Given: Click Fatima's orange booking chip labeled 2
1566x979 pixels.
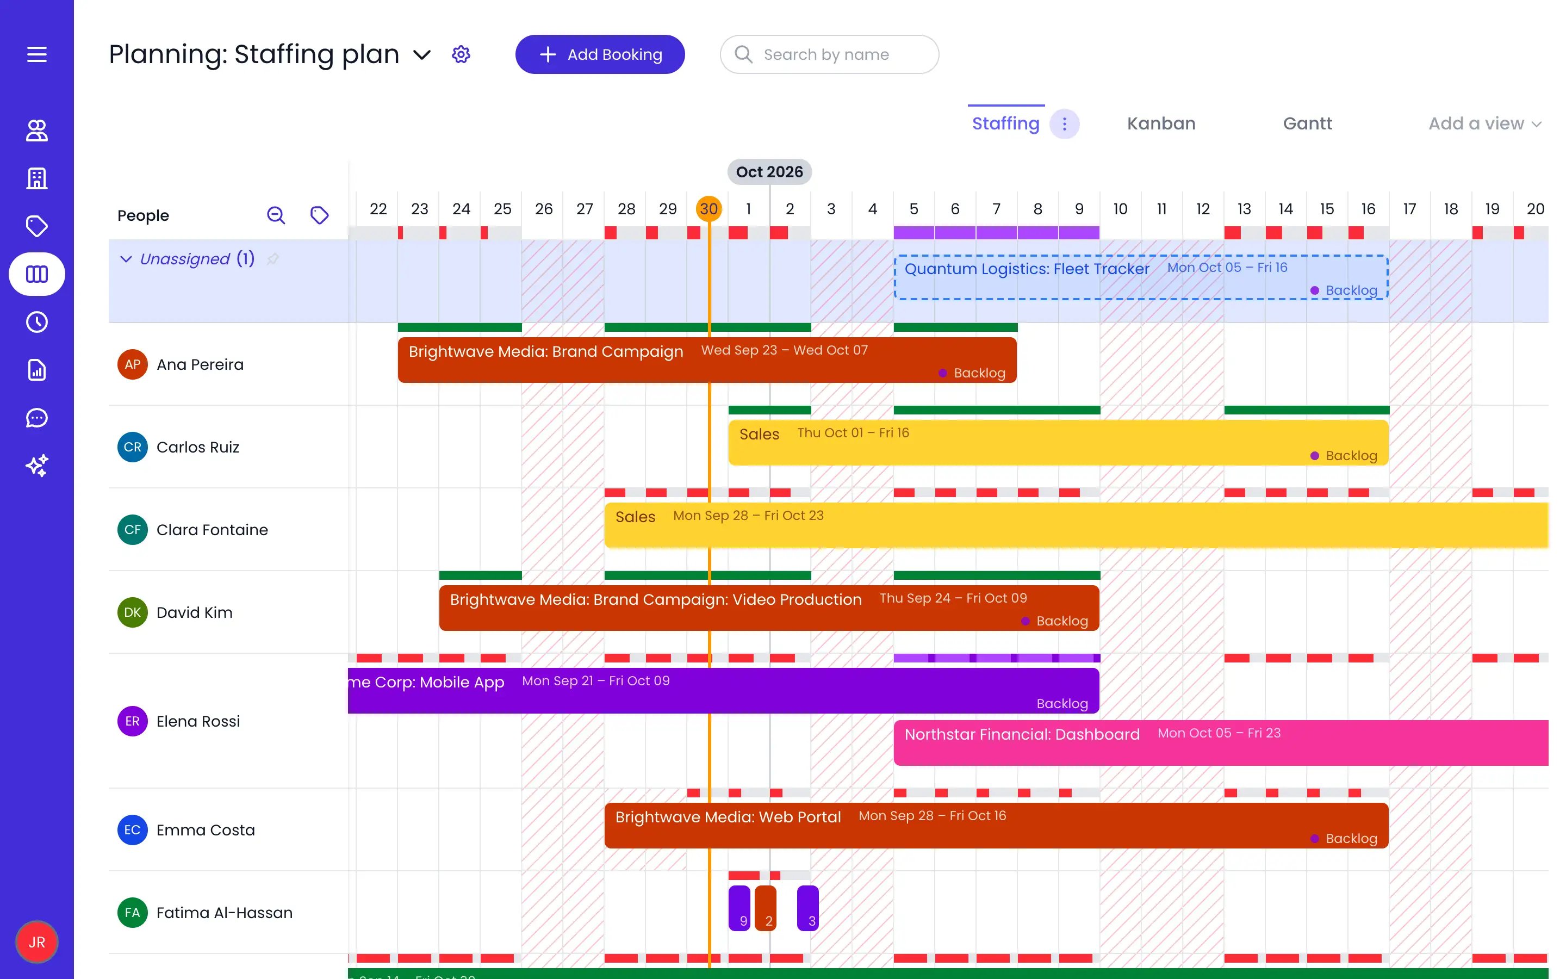Looking at the screenshot, I should (x=765, y=908).
